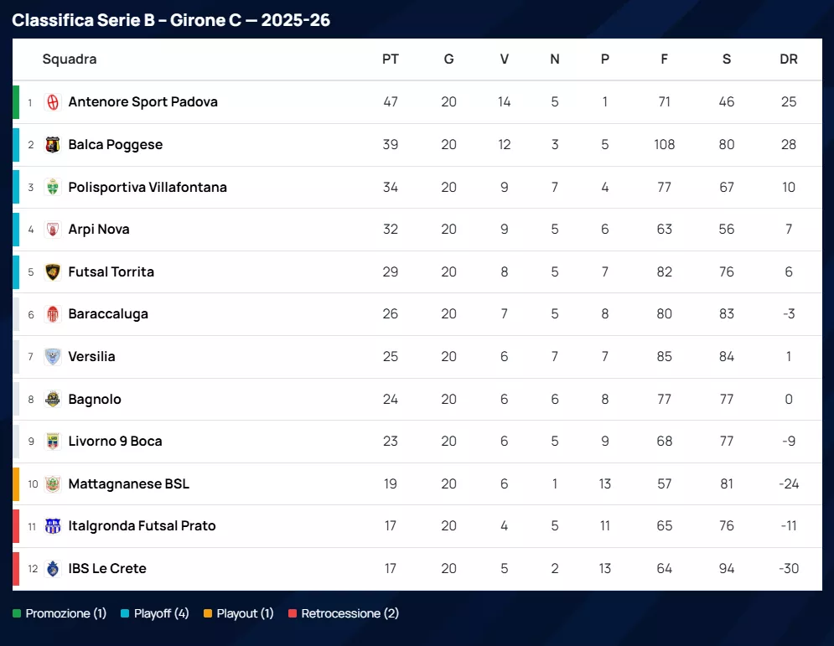The image size is (834, 646).
Task: Open the Mattagnanese BSL team link
Action: click(x=128, y=484)
